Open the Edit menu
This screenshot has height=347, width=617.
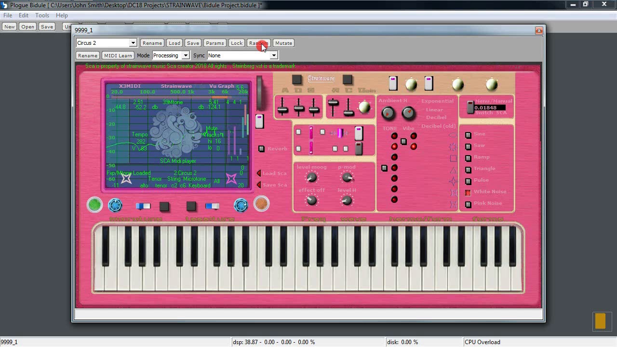(x=24, y=15)
